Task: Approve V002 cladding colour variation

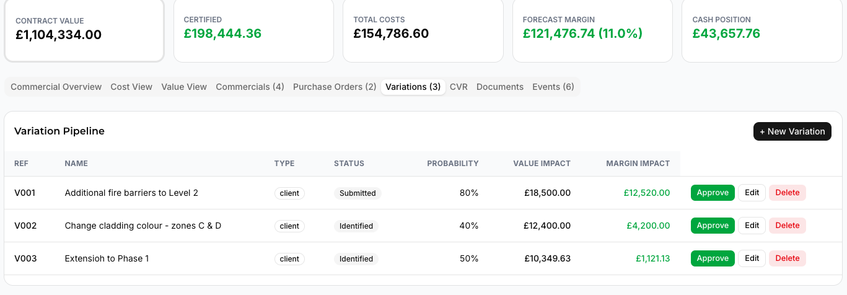Action: (x=713, y=226)
